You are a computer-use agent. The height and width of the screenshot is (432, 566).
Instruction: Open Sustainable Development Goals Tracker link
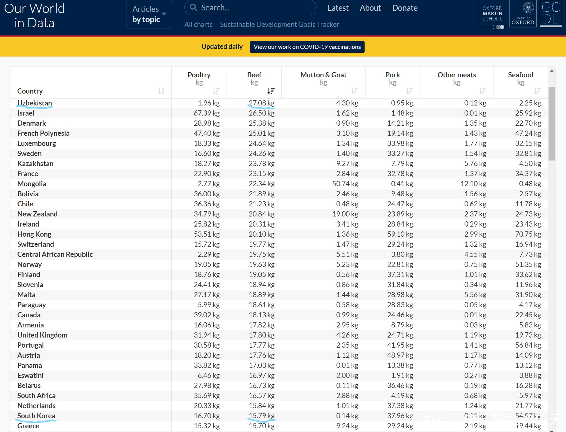point(279,24)
